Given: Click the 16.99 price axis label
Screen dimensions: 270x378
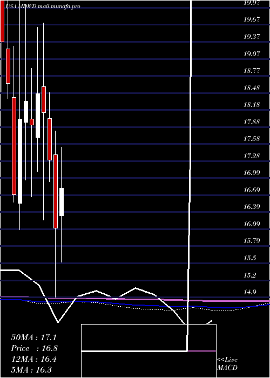Looking at the screenshot, I should (x=252, y=173).
